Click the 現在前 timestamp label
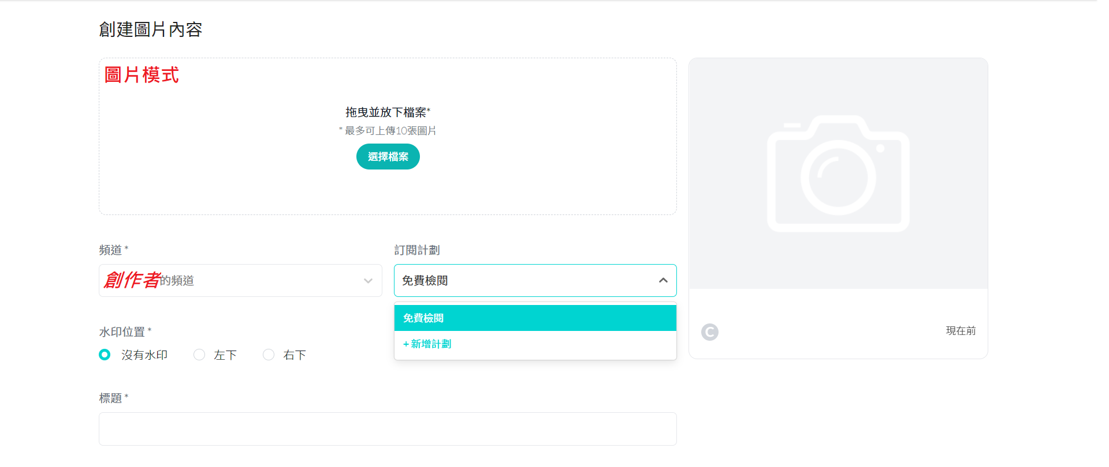Viewport: 1109px width, 467px height. (960, 331)
